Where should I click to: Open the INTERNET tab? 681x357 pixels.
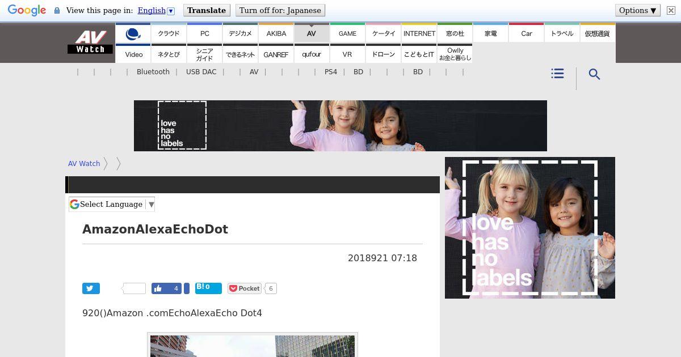419,33
